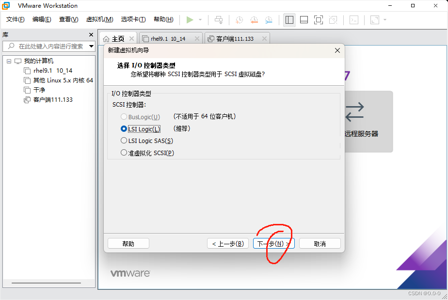448x300 pixels.
Task: Click the unity mode icon
Action: (333, 20)
